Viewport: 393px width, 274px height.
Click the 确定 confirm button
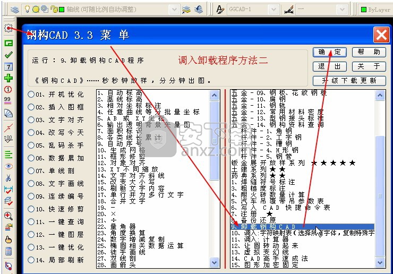[x=330, y=52]
